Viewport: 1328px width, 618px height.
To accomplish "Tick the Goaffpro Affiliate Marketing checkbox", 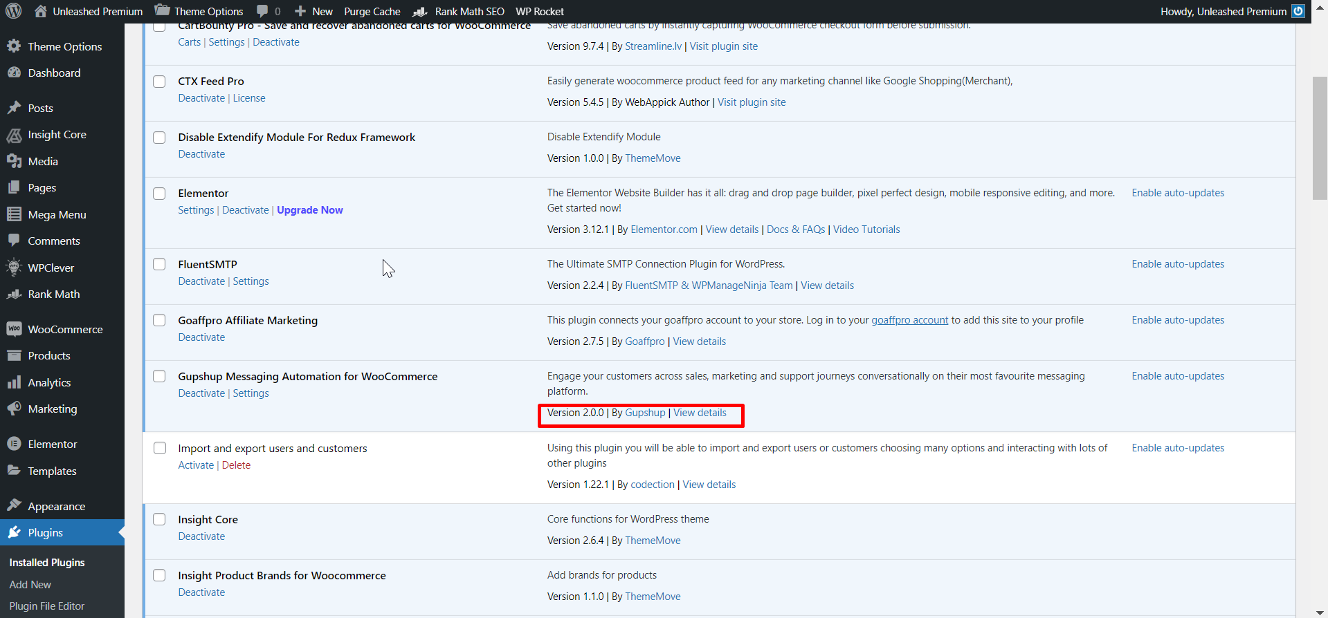I will pyautogui.click(x=159, y=320).
